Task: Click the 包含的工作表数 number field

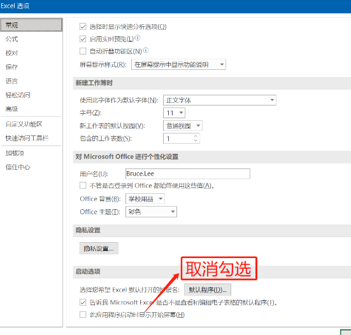Action: [x=178, y=139]
